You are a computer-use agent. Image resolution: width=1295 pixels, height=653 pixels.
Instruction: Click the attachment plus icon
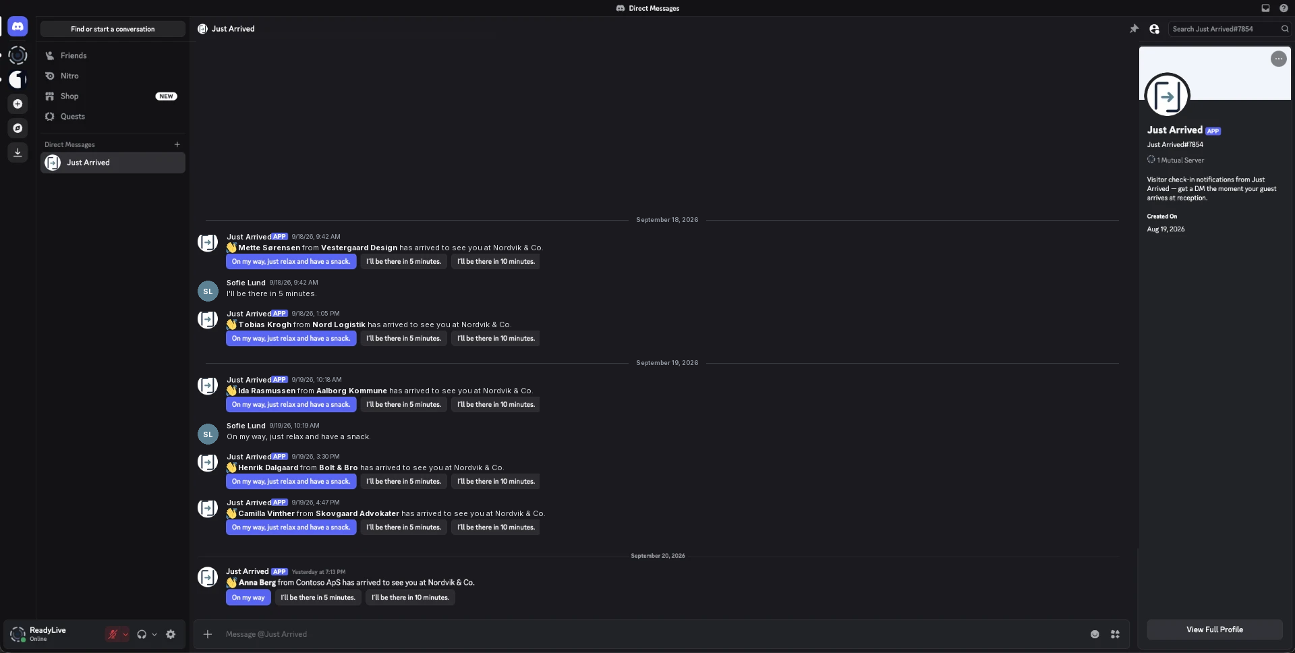pyautogui.click(x=208, y=634)
